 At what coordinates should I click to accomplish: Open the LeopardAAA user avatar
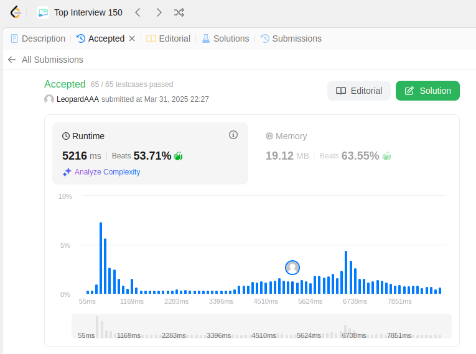coord(49,99)
